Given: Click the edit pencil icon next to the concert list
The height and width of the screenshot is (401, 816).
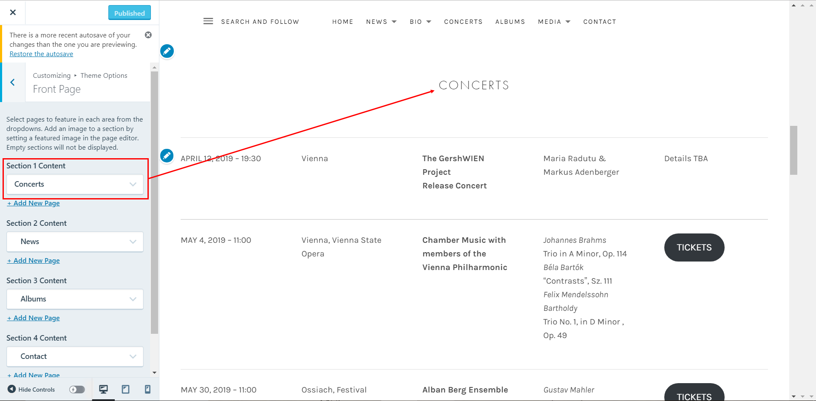Looking at the screenshot, I should [x=167, y=156].
